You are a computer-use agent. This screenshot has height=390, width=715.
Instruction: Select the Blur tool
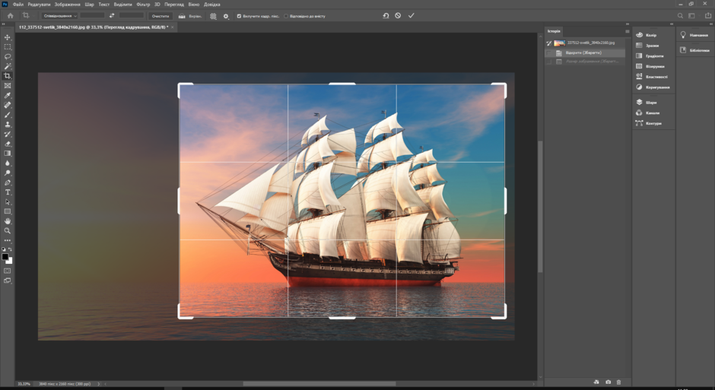pos(8,163)
